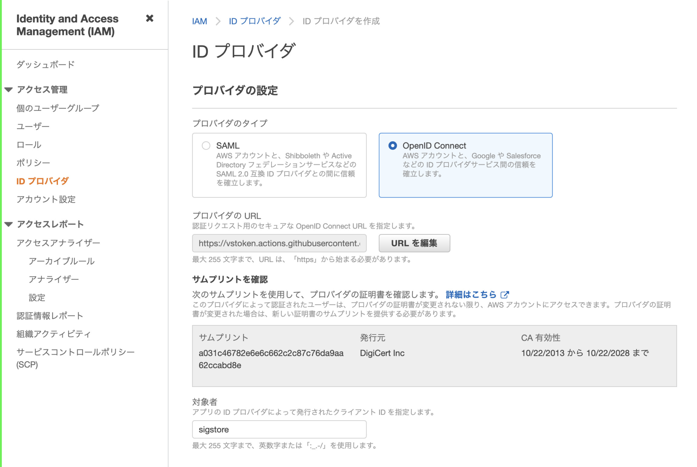
Task: Open the ロール sidebar item
Action: [29, 144]
